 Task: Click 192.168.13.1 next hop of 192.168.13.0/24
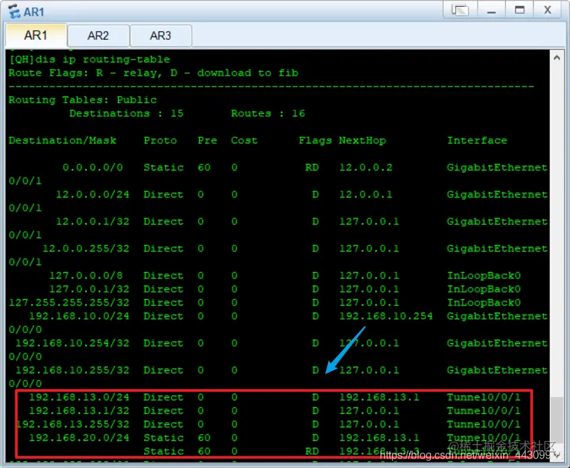tap(379, 397)
